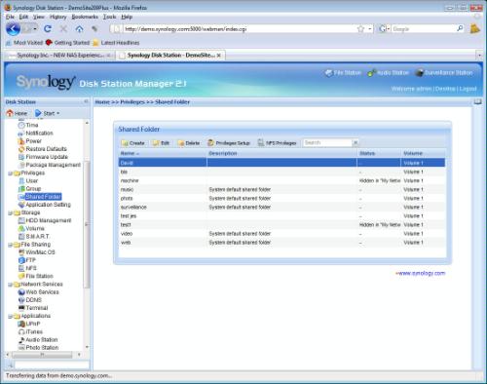The height and width of the screenshot is (384, 487).
Task: Open File Station from the header
Action: tap(343, 73)
